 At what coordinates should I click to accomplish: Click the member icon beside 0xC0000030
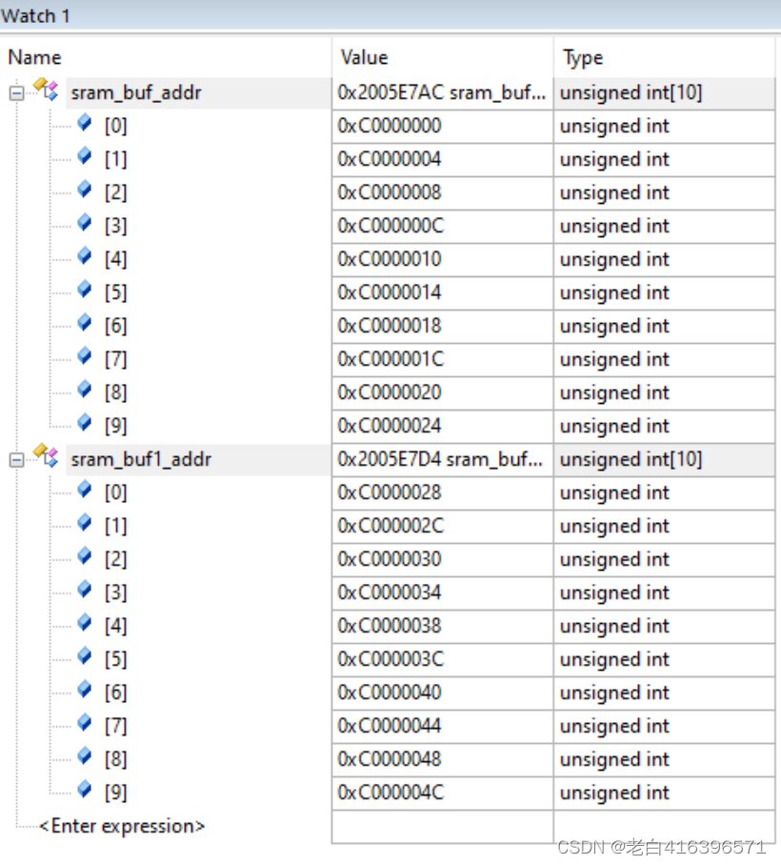point(85,556)
